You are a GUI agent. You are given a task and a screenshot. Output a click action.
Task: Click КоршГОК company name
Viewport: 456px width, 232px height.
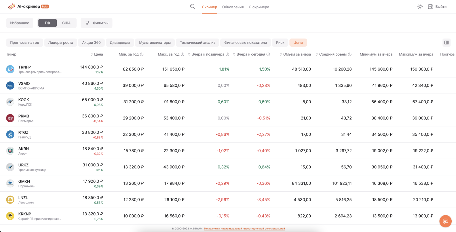(x=25, y=105)
